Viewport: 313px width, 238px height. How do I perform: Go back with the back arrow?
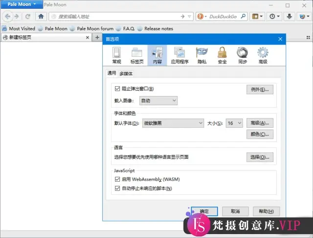8,16
